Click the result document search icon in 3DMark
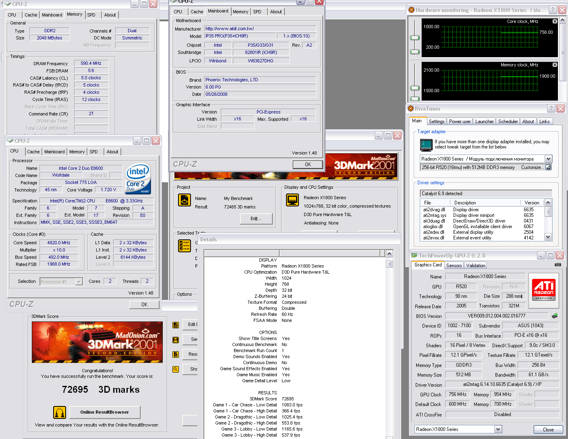Image resolution: width=568 pixels, height=439 pixels. (x=176, y=354)
